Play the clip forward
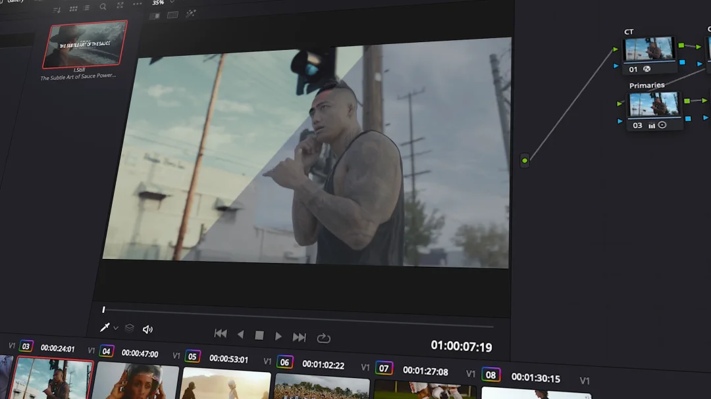 pos(278,336)
